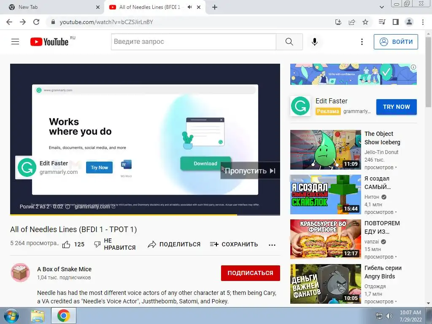Open system volume speaker icon
The height and width of the screenshot is (324, 432).
pyautogui.click(x=389, y=316)
